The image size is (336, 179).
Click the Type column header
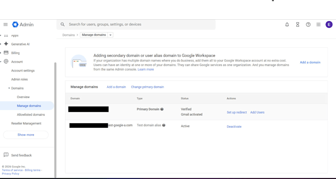coord(139,98)
